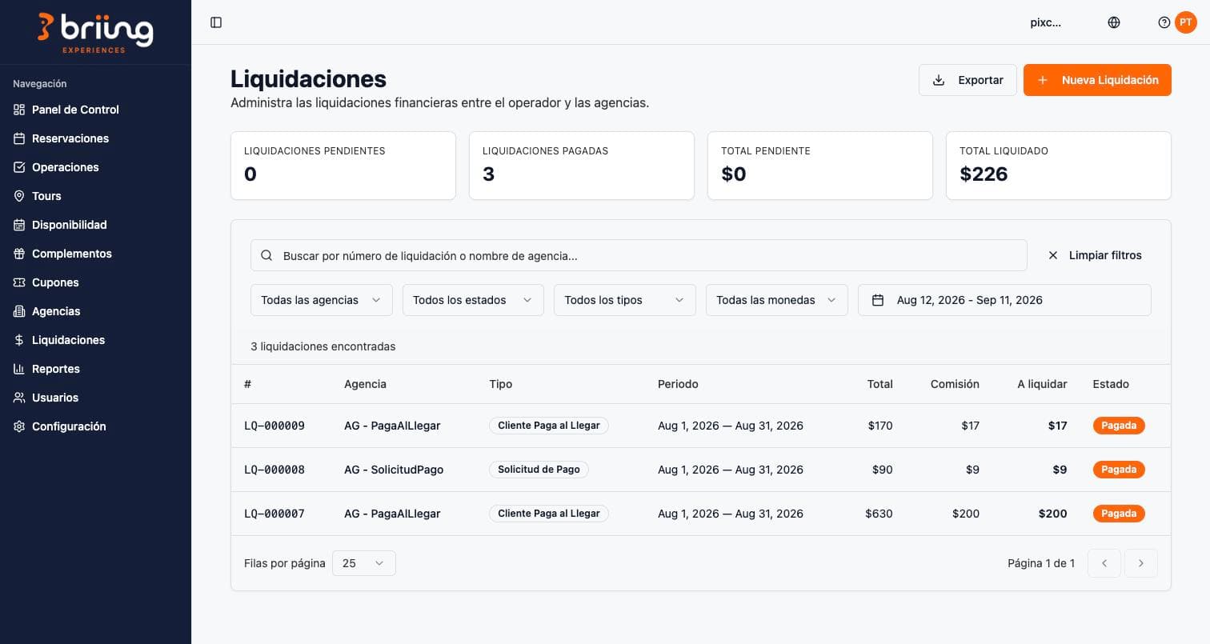The width and height of the screenshot is (1210, 644).
Task: Click the Configuración gear icon
Action: point(19,426)
